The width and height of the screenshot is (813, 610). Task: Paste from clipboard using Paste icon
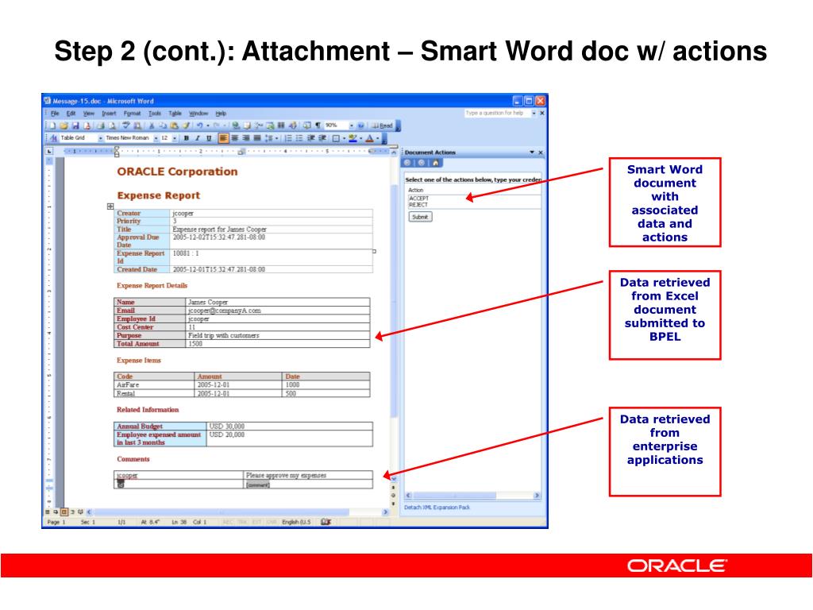click(174, 125)
